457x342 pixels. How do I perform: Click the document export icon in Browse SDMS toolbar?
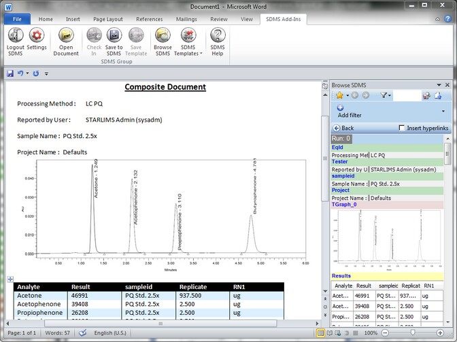pos(438,96)
